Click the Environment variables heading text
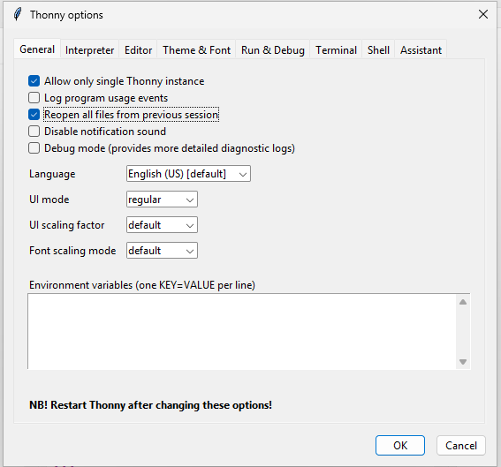The width and height of the screenshot is (501, 467). coord(142,285)
